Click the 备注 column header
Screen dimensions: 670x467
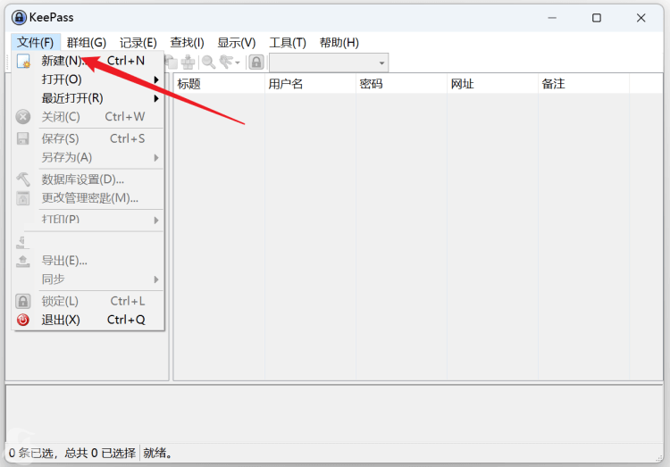click(x=583, y=84)
